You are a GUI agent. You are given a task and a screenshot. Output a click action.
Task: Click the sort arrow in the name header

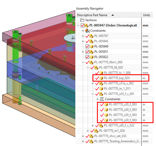113,15
